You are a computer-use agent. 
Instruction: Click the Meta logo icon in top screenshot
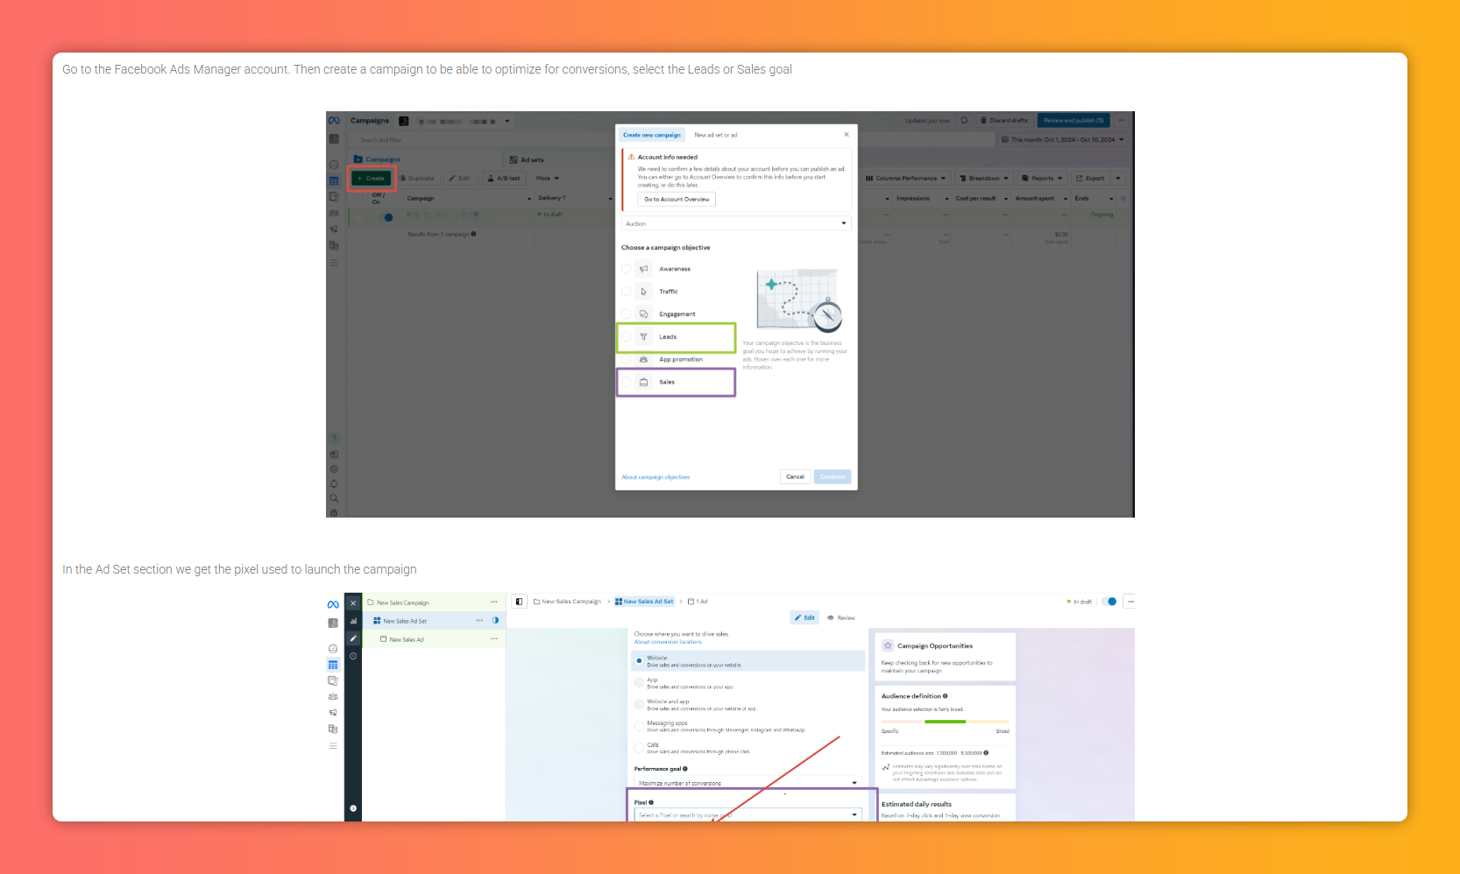tap(334, 121)
